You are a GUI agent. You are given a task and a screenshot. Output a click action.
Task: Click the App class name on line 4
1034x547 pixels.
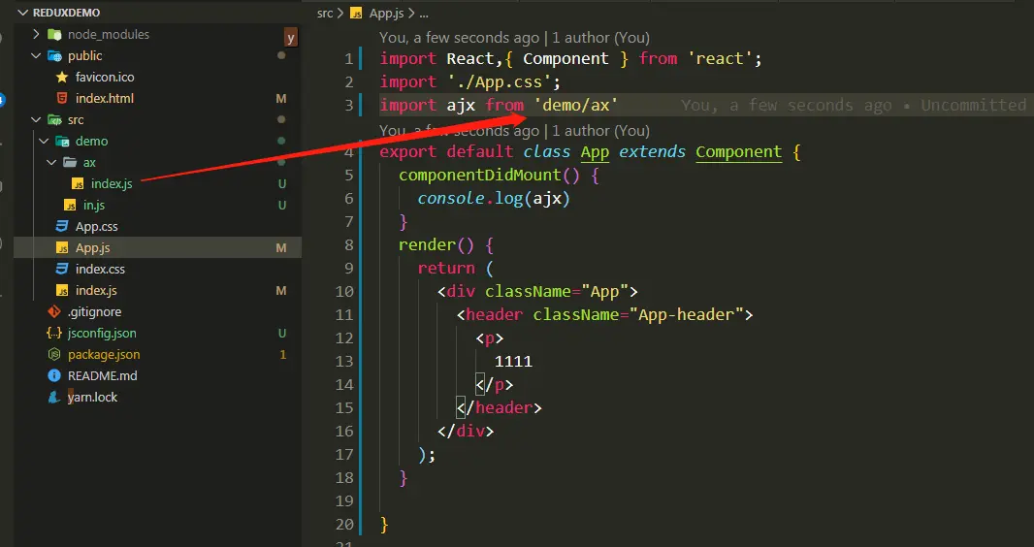(595, 152)
